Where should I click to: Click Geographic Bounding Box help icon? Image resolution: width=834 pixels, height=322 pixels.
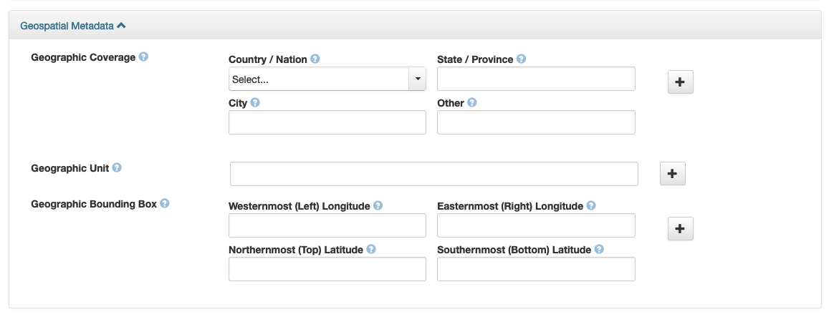pos(165,204)
